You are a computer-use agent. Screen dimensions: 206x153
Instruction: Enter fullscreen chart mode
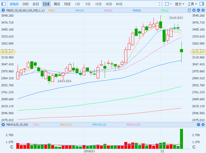click(160, 4)
